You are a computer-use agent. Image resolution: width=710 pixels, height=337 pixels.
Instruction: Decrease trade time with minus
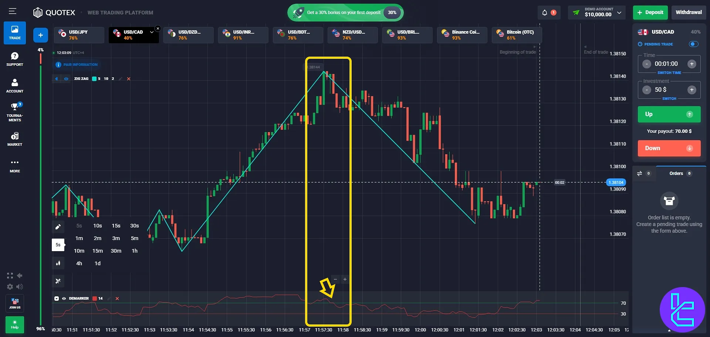point(646,64)
